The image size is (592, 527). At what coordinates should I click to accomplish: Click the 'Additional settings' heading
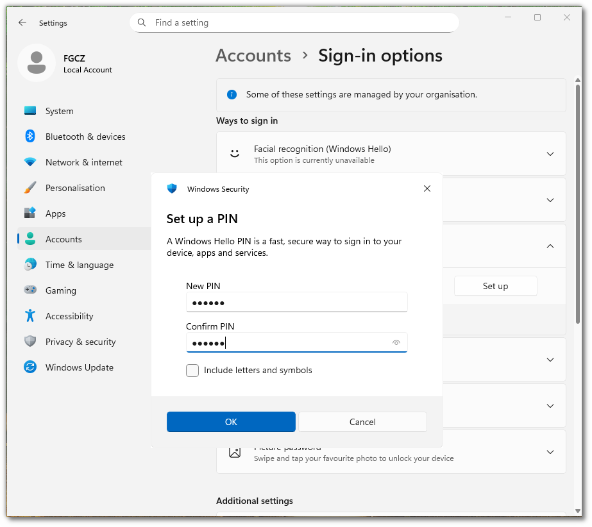tap(255, 501)
